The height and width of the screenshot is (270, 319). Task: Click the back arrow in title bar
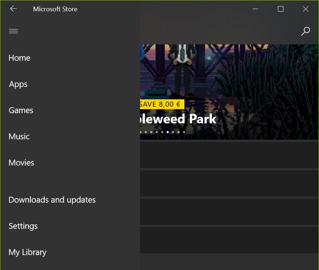[x=13, y=9]
